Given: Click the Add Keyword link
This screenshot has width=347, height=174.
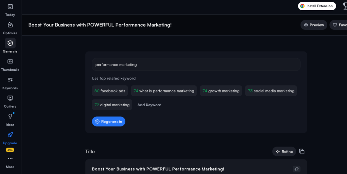Looking at the screenshot, I should point(149,105).
